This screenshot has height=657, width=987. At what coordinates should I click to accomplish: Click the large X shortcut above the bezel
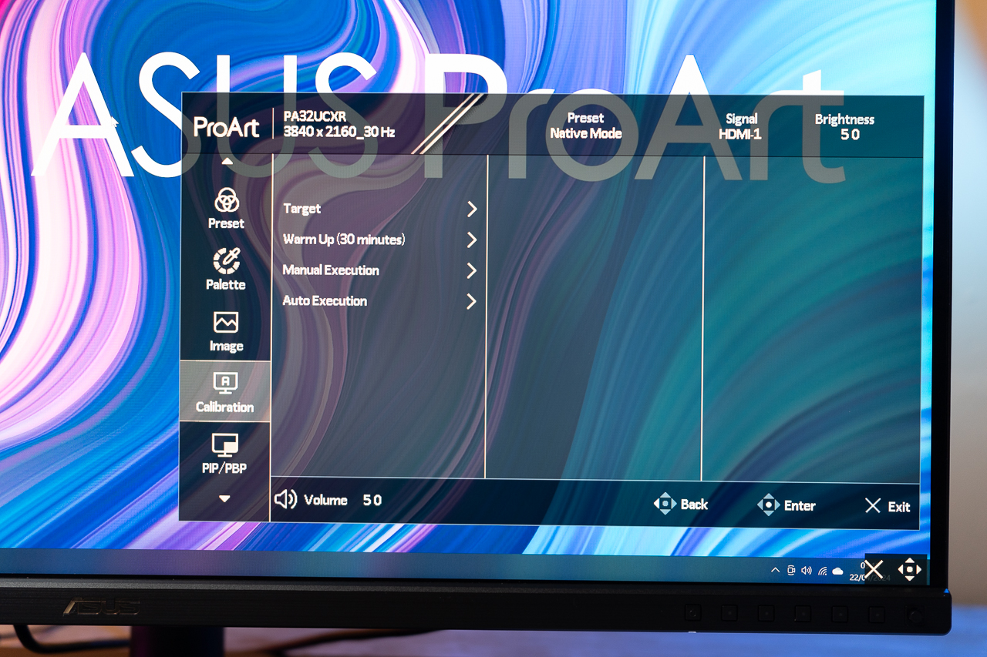coord(874,569)
